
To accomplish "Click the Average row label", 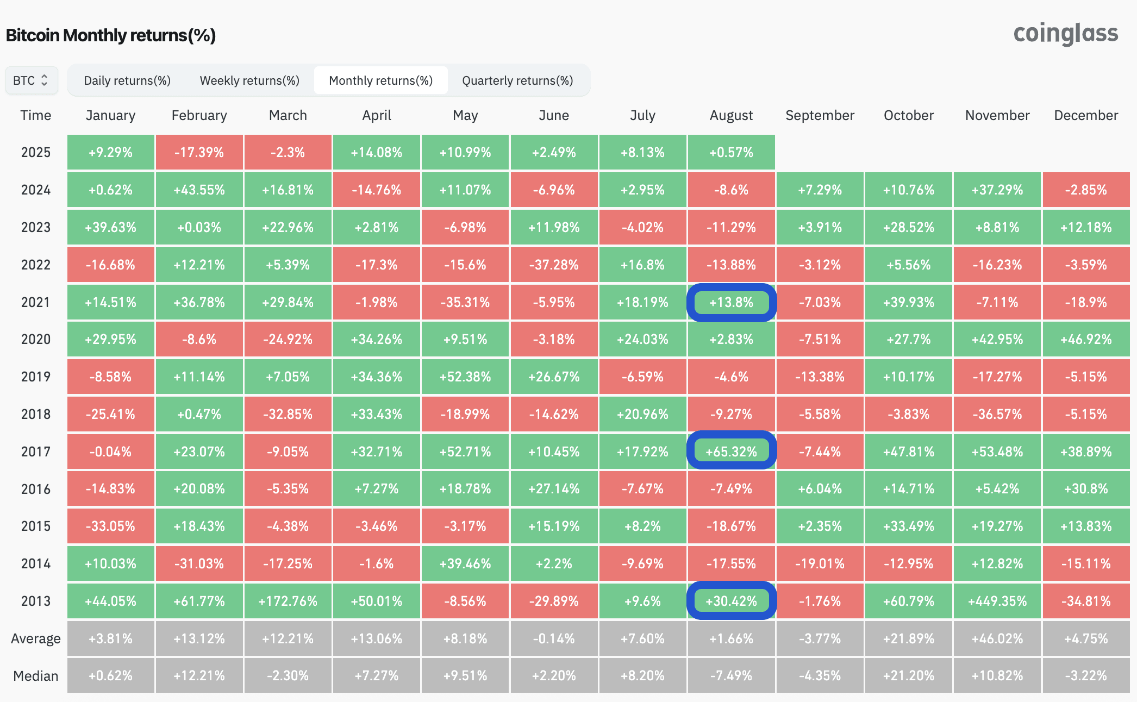I will pyautogui.click(x=36, y=638).
